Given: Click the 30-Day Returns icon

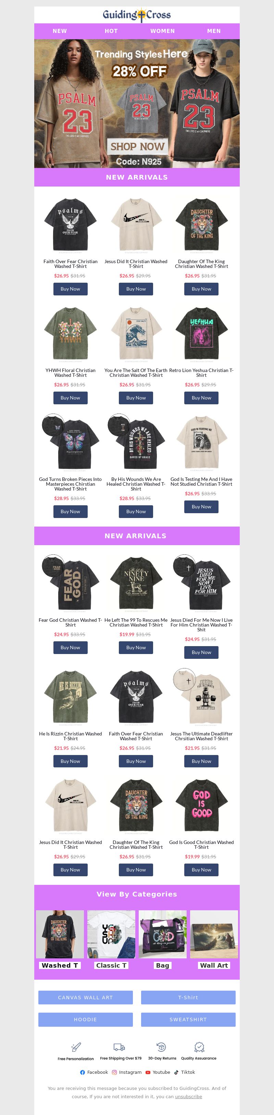Looking at the screenshot, I should 161,1047.
